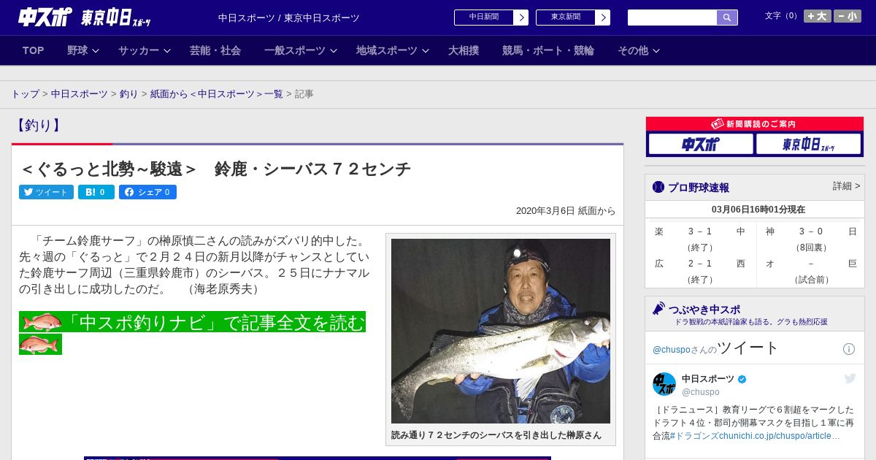Screen dimensions: 876x460
Task: Go to トップ in breadcrumb
Action: [25, 94]
